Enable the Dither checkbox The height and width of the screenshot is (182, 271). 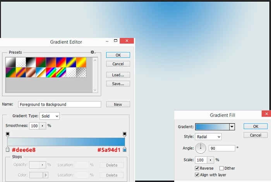tap(221, 168)
